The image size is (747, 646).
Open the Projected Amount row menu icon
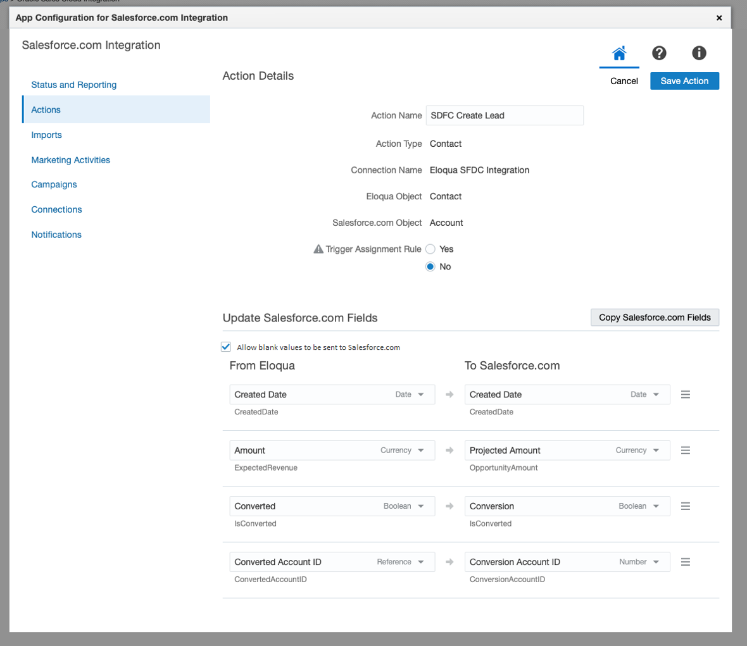(685, 450)
